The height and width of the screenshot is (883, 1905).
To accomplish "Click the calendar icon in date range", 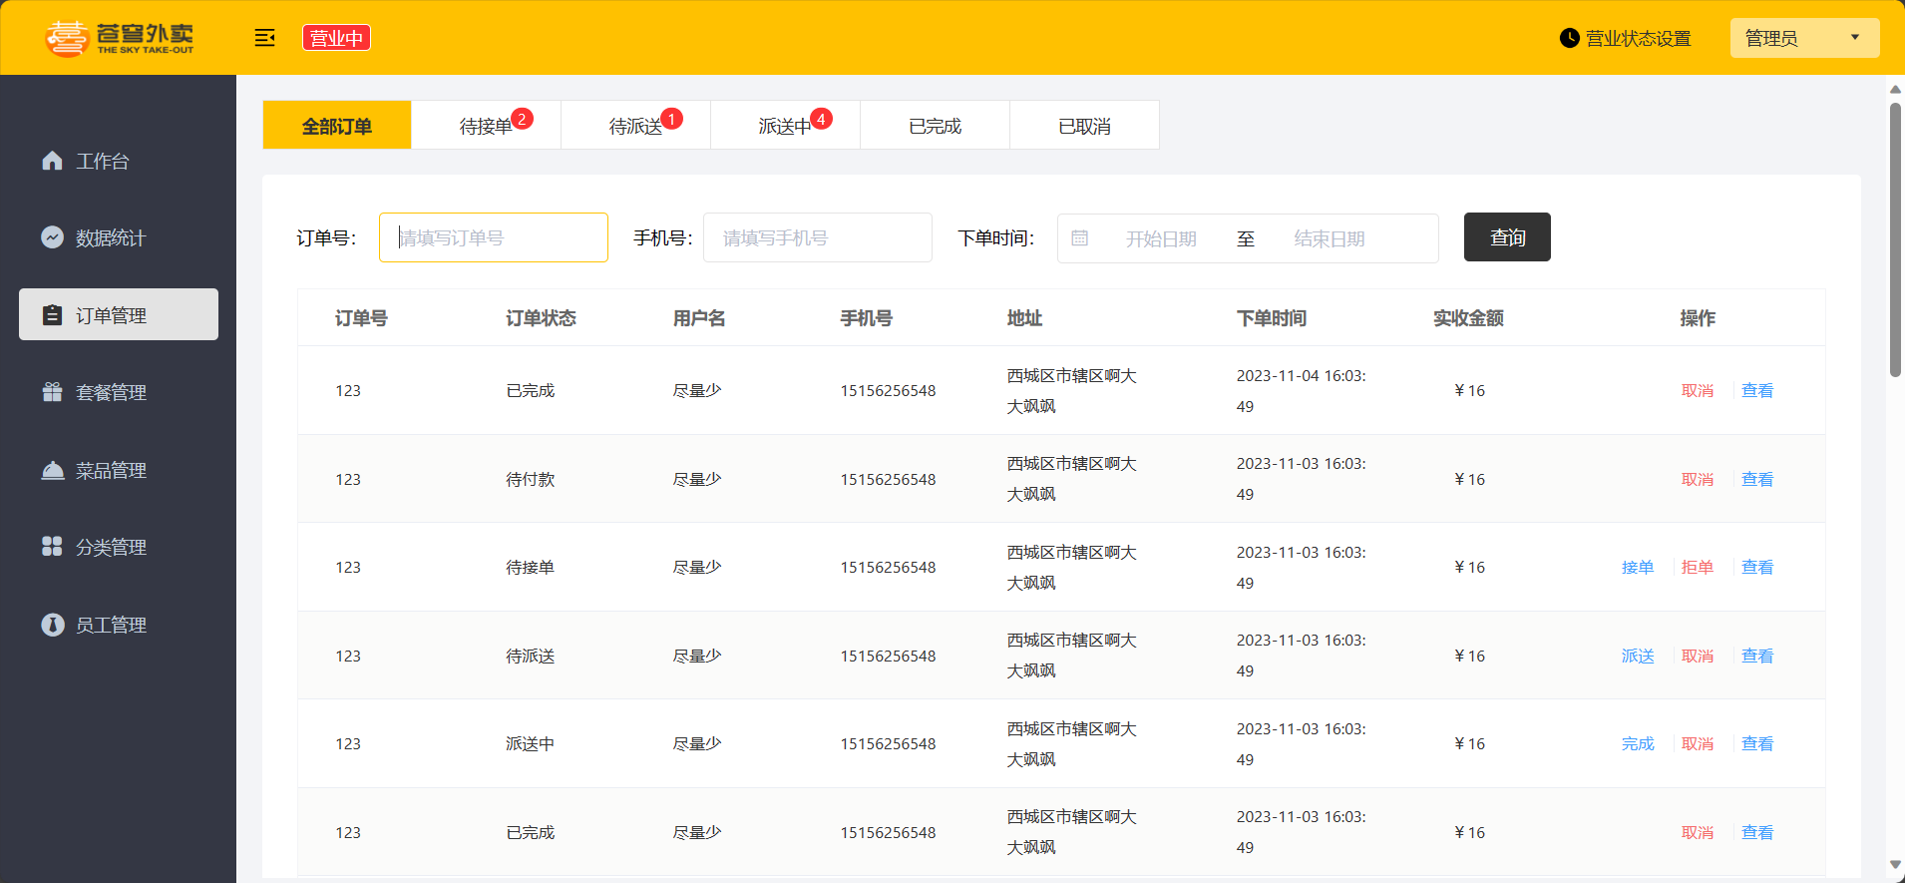I will tap(1079, 238).
